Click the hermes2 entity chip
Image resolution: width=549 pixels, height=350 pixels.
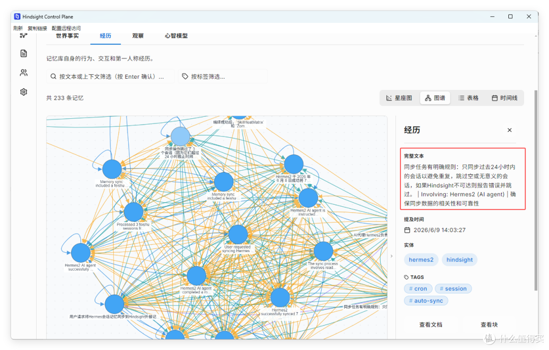point(421,260)
